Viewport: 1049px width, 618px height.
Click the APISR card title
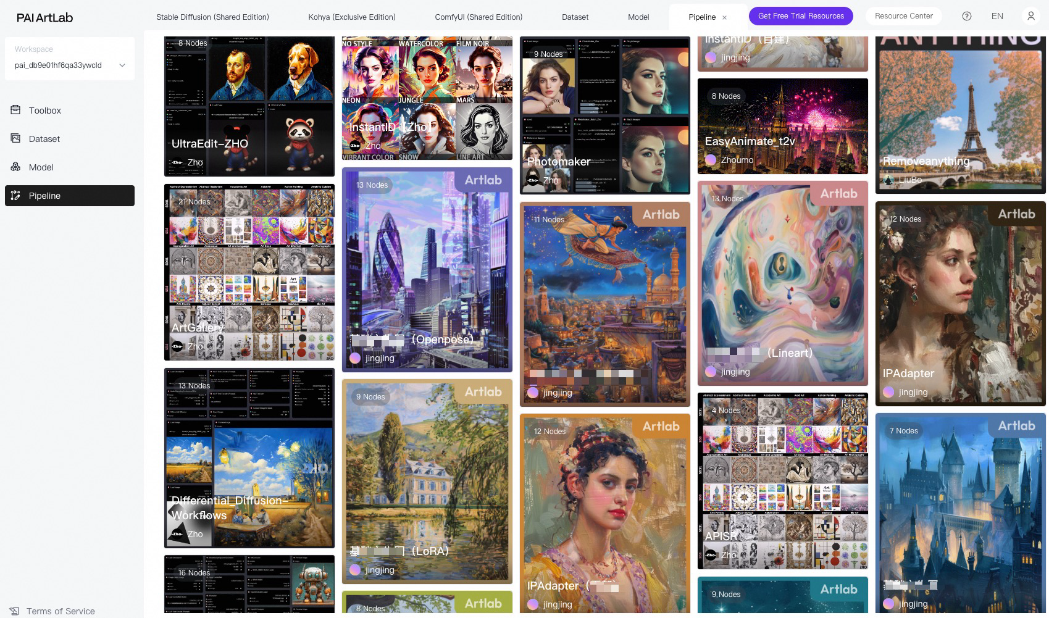[x=721, y=536]
